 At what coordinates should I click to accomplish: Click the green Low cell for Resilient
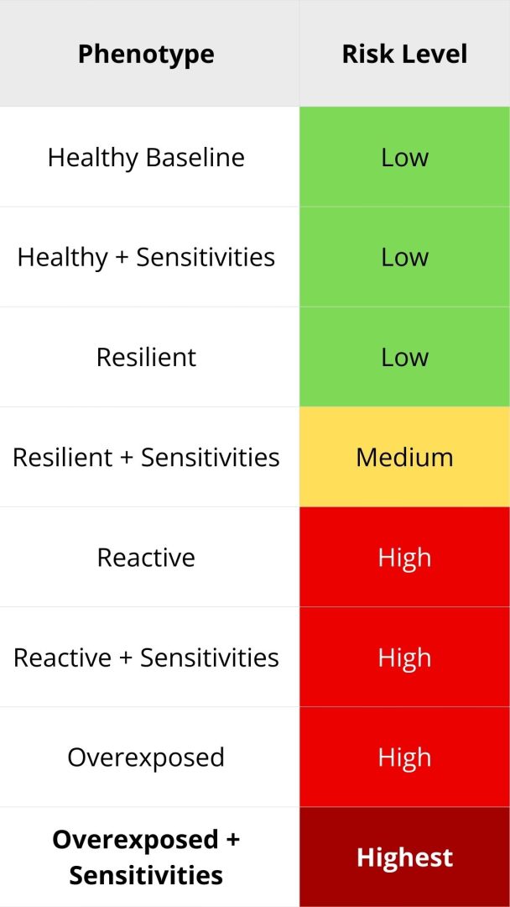pyautogui.click(x=404, y=357)
